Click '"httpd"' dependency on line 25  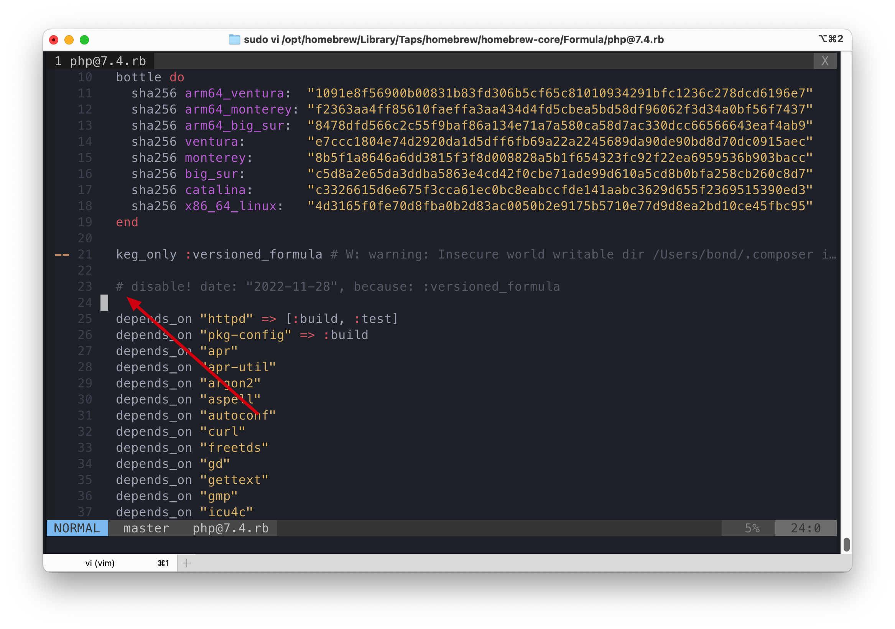click(x=227, y=319)
